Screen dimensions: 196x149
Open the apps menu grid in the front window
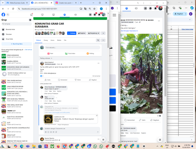point(90,15)
